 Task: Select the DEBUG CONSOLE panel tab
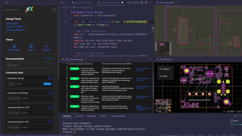(x=119, y=116)
